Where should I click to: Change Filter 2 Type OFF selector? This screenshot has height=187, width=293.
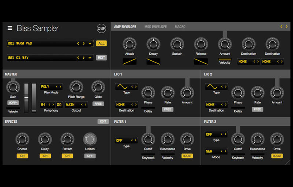pyautogui.click(x=216, y=134)
